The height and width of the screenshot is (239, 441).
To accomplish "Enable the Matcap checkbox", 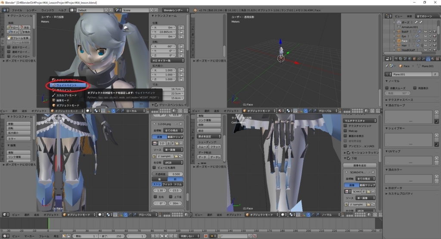I will (345, 131).
